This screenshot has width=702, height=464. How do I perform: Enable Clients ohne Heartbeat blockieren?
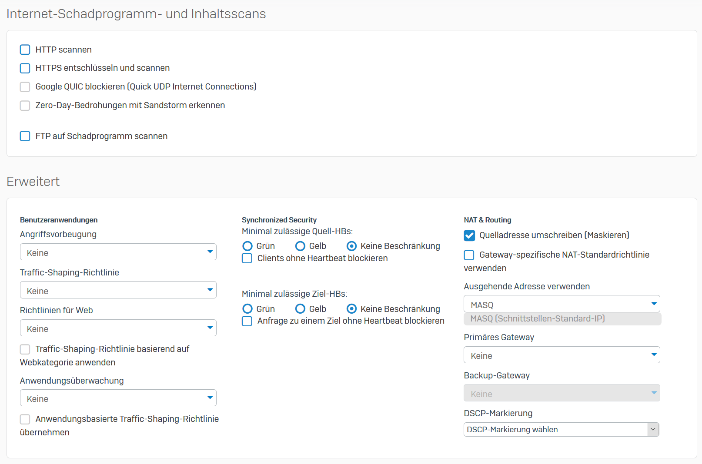pos(247,259)
